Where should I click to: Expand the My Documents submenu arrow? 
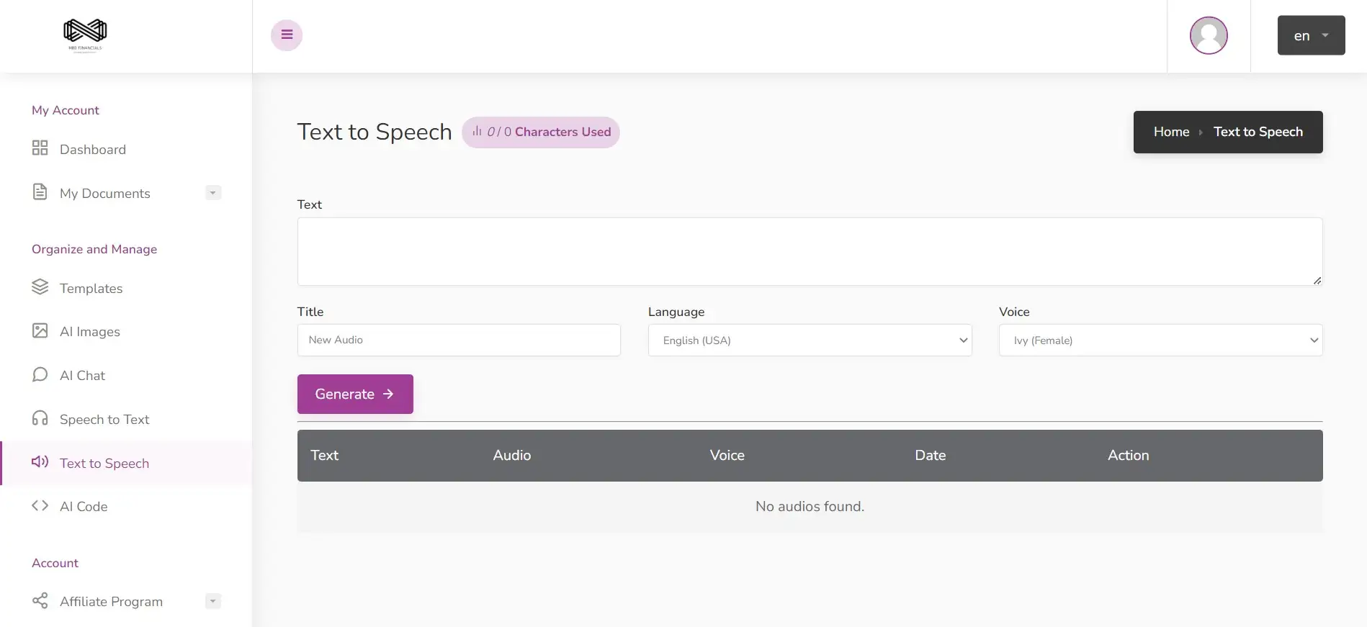coord(212,193)
